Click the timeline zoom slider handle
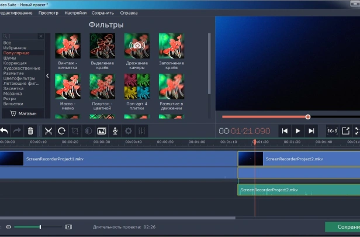 pyautogui.click(x=40, y=227)
